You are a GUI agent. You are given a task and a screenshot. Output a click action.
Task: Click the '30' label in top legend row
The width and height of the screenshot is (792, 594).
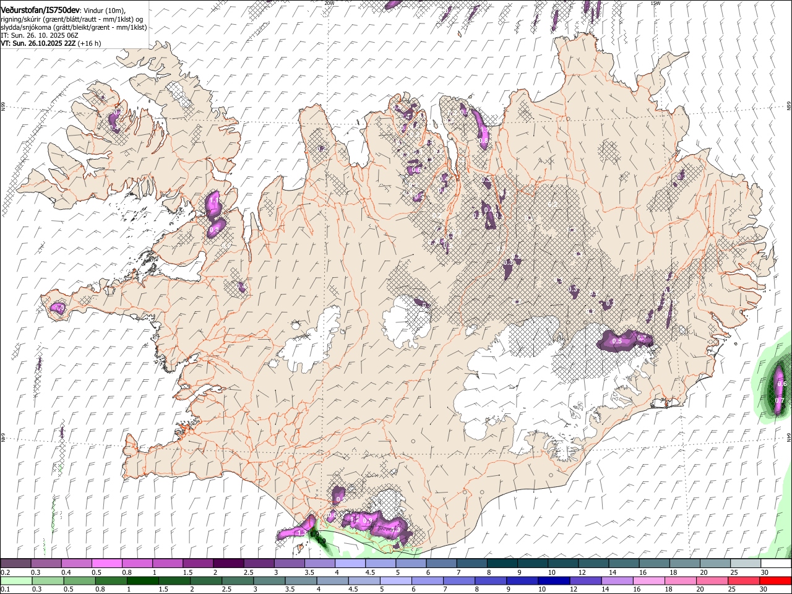tap(765, 572)
